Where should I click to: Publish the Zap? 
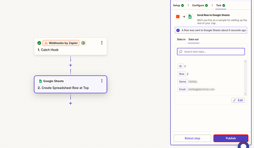coord(231,138)
